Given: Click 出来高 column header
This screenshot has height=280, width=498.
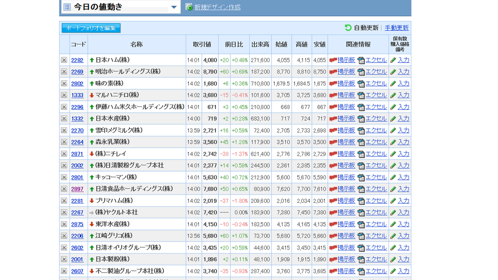Looking at the screenshot, I should point(260,44).
